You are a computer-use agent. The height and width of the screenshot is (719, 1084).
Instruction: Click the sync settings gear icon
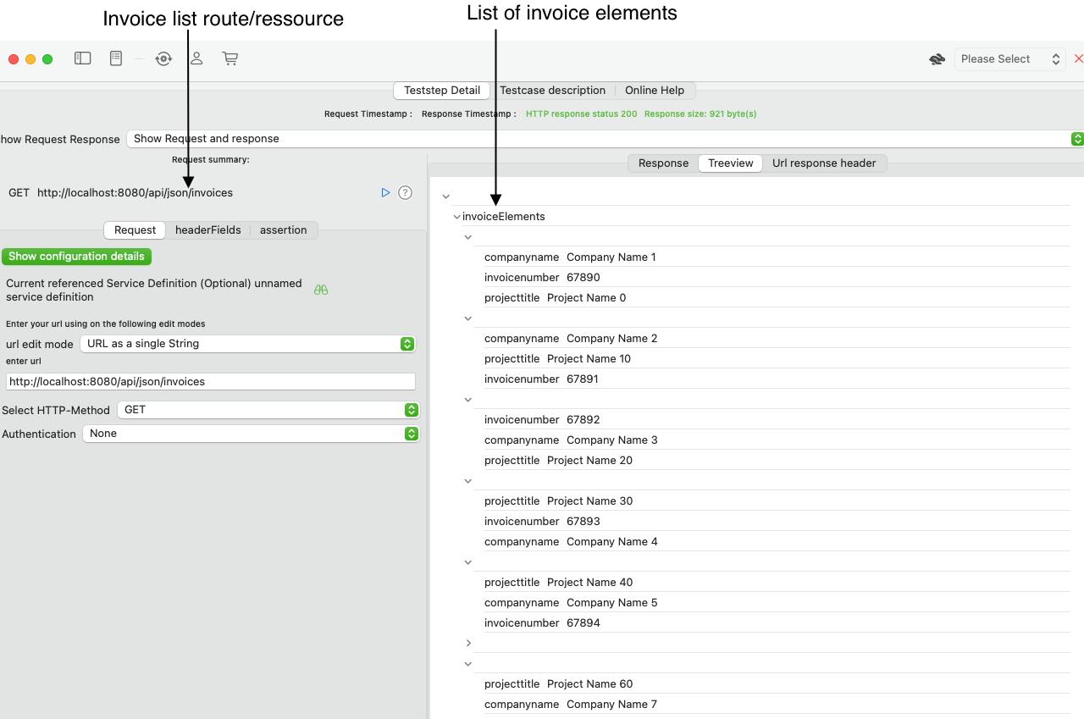(x=163, y=58)
